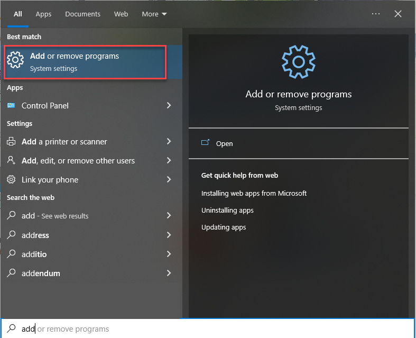Click the search icon next to 'addendum'
Screen dimensions: 416x338
tap(11, 273)
